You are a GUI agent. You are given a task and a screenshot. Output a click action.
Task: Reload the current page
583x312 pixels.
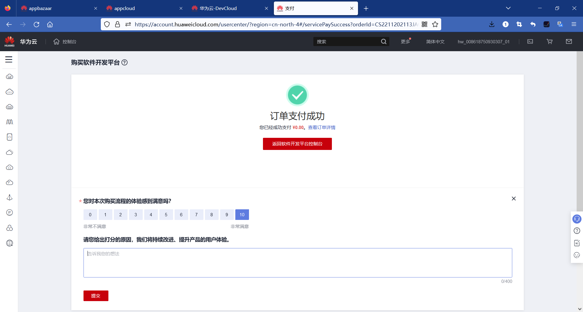[x=36, y=24]
